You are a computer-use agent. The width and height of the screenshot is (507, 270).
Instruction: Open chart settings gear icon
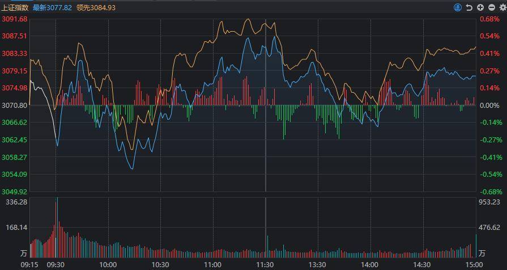(x=501, y=7)
